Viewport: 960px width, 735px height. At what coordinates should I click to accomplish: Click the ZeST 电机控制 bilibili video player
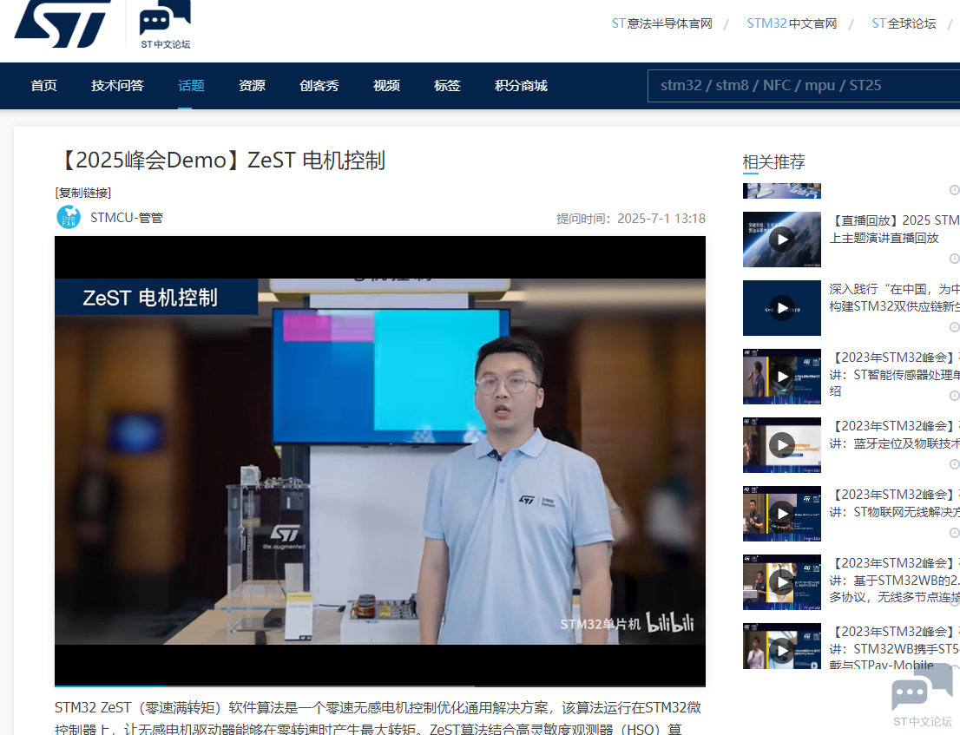click(x=379, y=460)
